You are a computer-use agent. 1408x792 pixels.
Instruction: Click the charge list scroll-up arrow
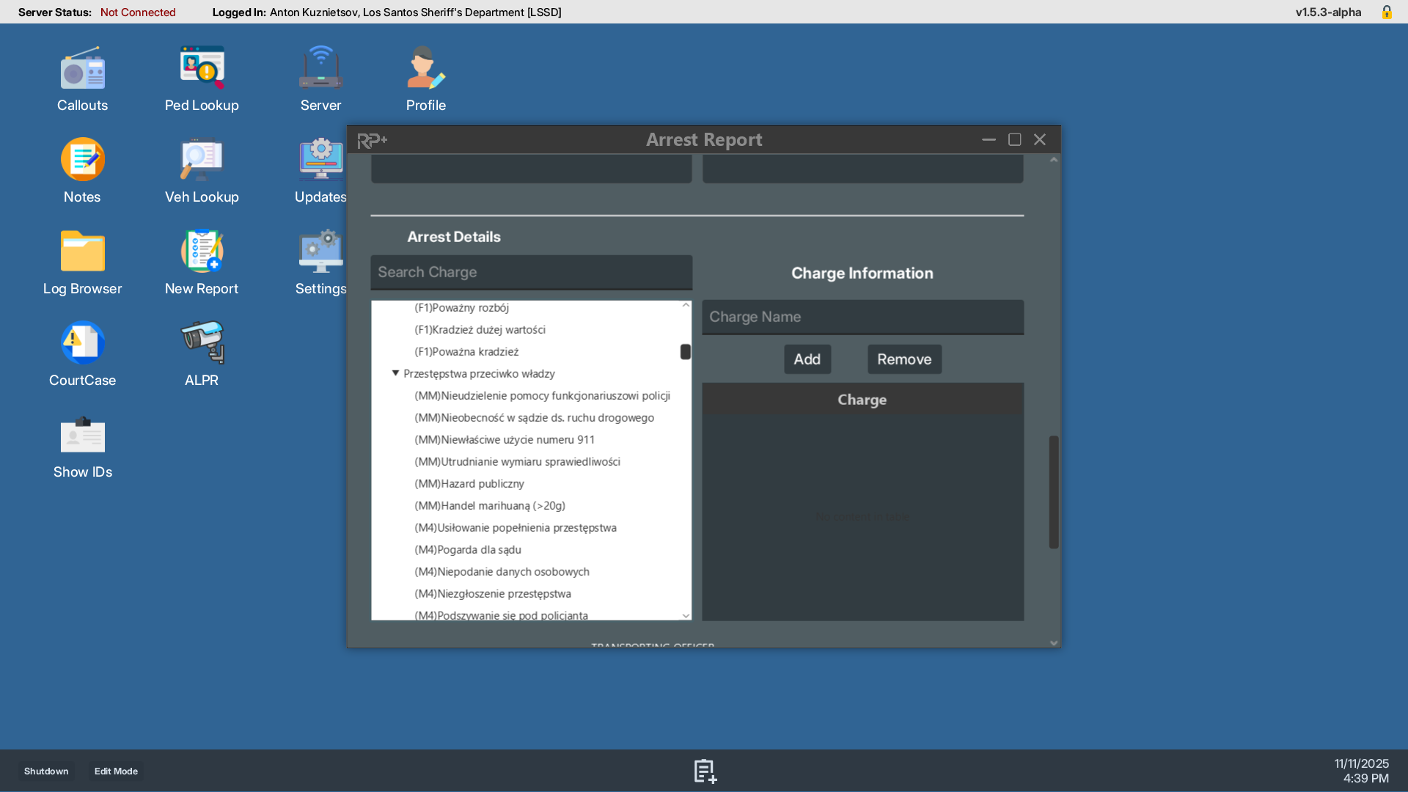tap(686, 305)
